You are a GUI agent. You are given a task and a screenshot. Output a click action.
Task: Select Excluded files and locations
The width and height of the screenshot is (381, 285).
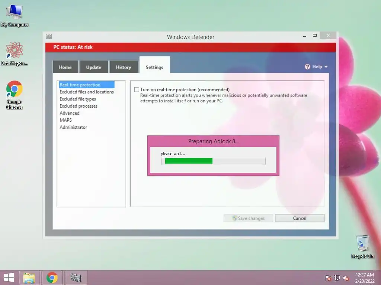[x=87, y=92]
